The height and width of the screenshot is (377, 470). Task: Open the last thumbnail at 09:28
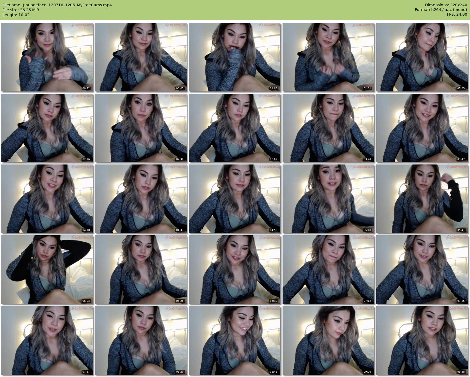[x=422, y=340]
